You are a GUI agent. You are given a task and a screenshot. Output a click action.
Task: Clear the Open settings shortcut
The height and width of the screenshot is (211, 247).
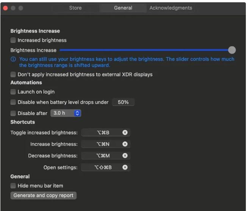125,167
